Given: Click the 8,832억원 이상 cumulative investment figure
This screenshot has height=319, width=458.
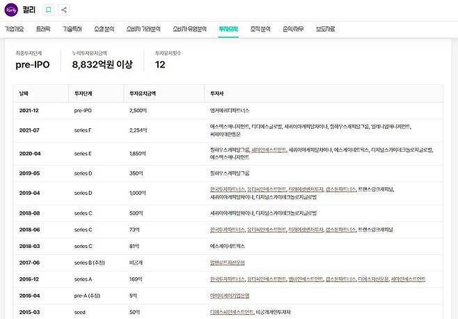Looking at the screenshot, I should pyautogui.click(x=102, y=64).
